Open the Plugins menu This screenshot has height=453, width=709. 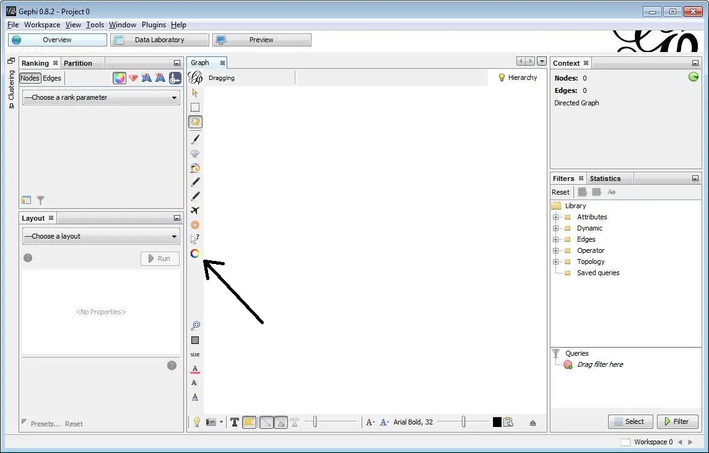coord(154,25)
